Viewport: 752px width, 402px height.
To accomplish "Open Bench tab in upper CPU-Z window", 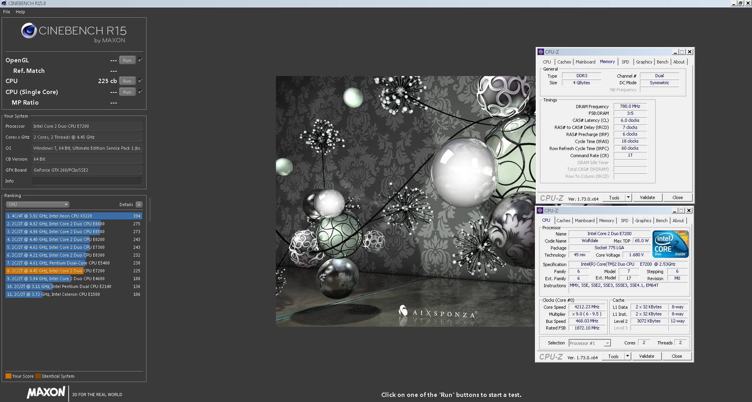I will [663, 62].
